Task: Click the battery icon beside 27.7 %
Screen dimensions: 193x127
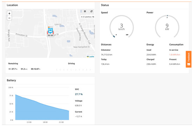Action: click(x=10, y=69)
